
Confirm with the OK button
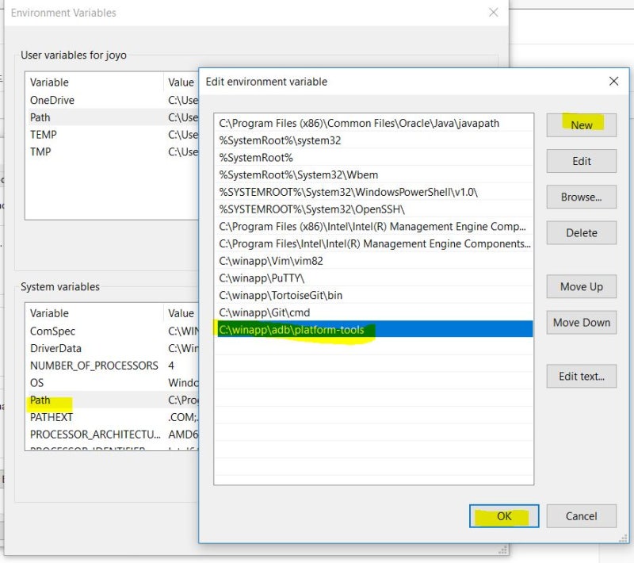coord(504,516)
